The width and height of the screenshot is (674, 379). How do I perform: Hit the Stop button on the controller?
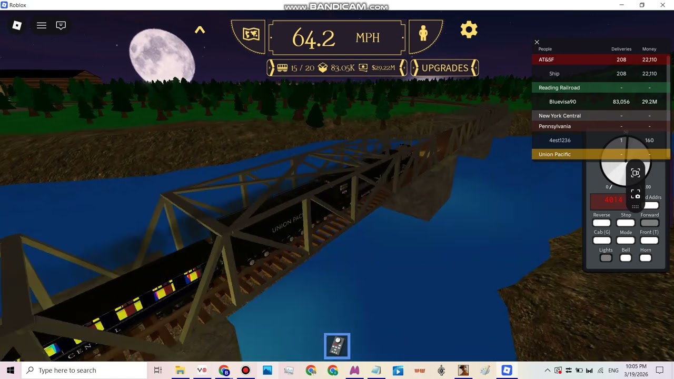coord(626,223)
